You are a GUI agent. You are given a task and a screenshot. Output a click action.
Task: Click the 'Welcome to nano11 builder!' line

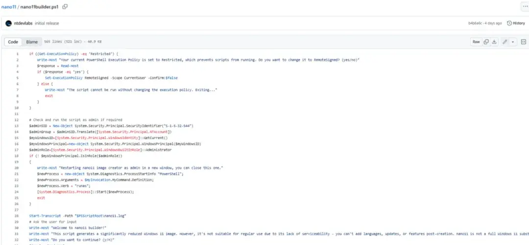[x=68, y=228]
